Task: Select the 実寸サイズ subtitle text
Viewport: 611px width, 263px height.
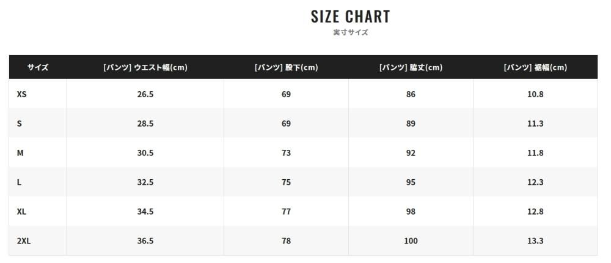Action: (350, 32)
